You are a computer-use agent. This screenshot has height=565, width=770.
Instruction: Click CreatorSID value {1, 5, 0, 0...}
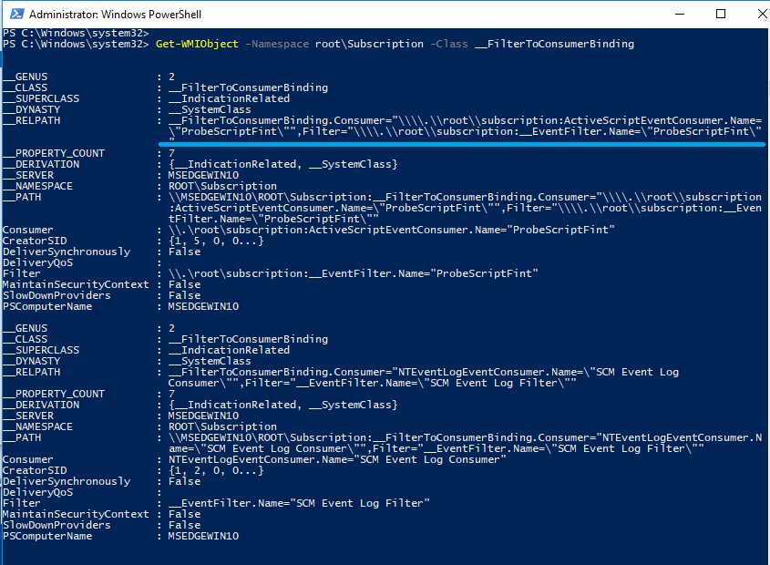(x=217, y=241)
